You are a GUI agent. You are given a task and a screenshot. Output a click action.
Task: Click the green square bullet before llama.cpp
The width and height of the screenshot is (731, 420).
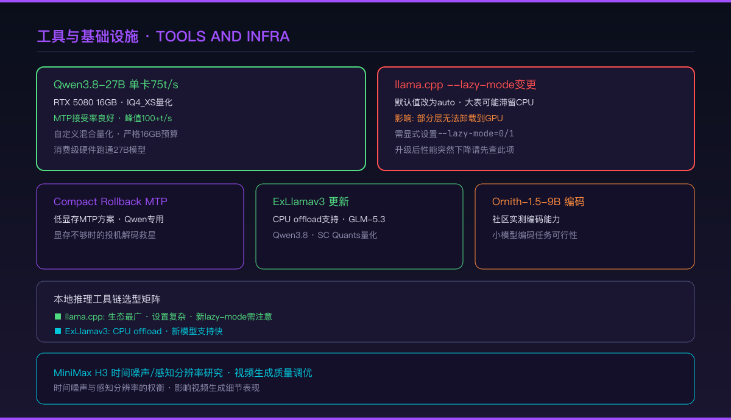tap(57, 317)
